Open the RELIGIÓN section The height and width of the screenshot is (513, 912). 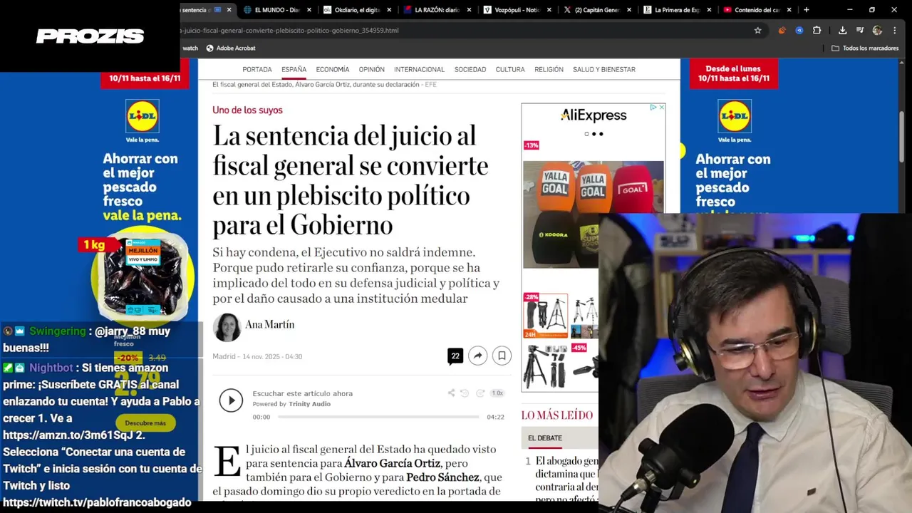(549, 69)
